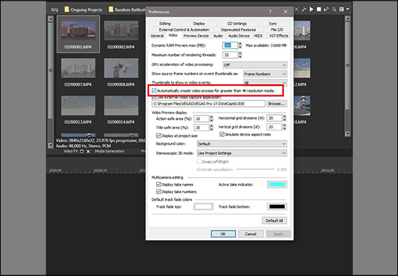Adjust Action safe area stepper
The height and width of the screenshot is (276, 398).
point(211,119)
